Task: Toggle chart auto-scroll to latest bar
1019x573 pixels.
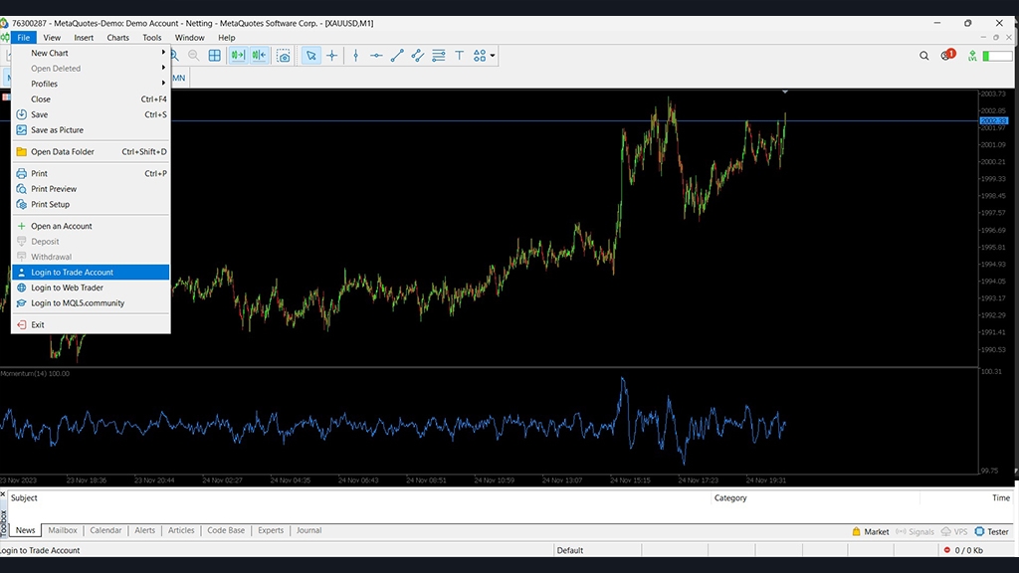Action: click(238, 56)
